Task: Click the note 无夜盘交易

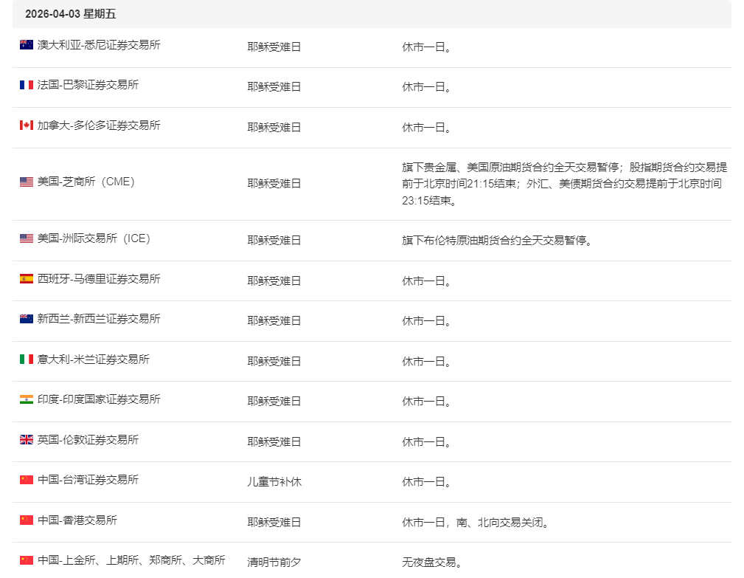Action: pos(432,562)
